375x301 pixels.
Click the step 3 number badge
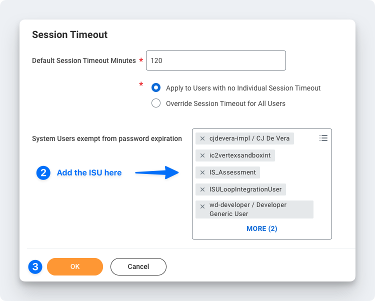click(x=35, y=266)
